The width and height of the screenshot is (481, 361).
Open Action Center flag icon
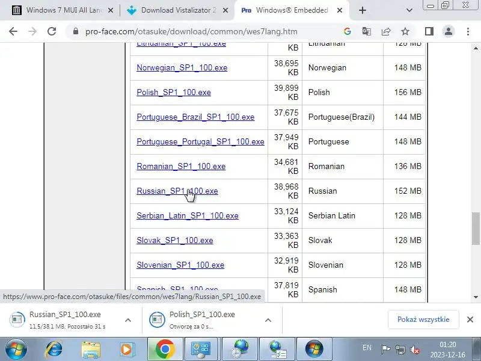point(385,350)
